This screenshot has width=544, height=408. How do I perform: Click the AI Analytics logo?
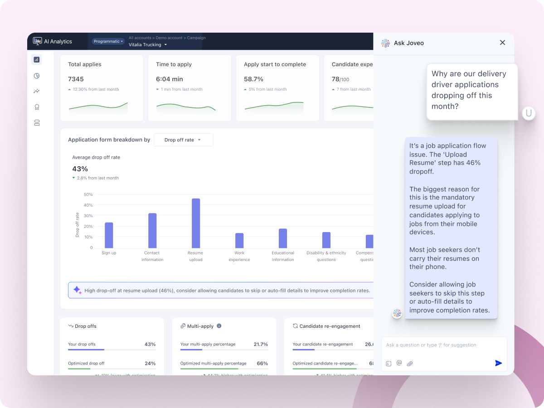coord(53,41)
